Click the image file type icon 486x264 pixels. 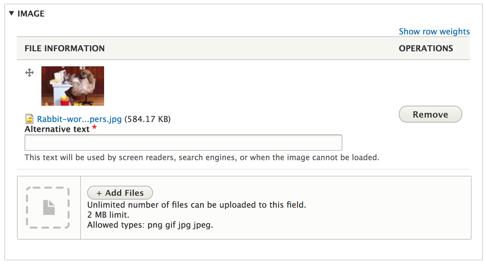(x=29, y=119)
